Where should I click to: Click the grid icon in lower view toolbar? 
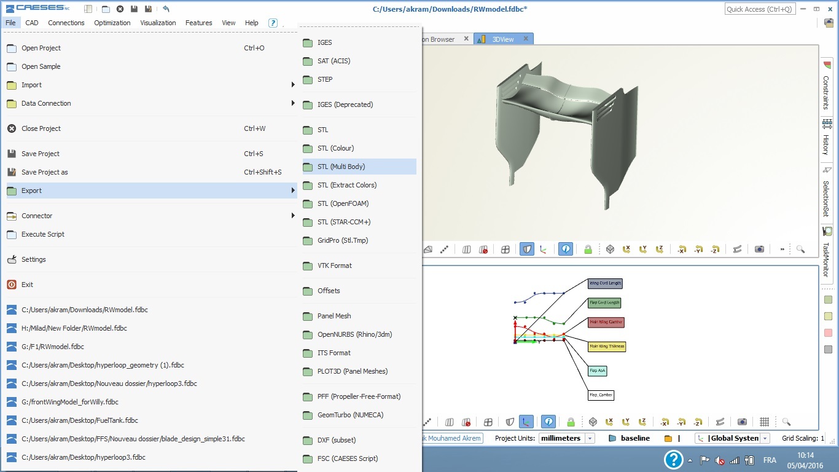coord(764,422)
